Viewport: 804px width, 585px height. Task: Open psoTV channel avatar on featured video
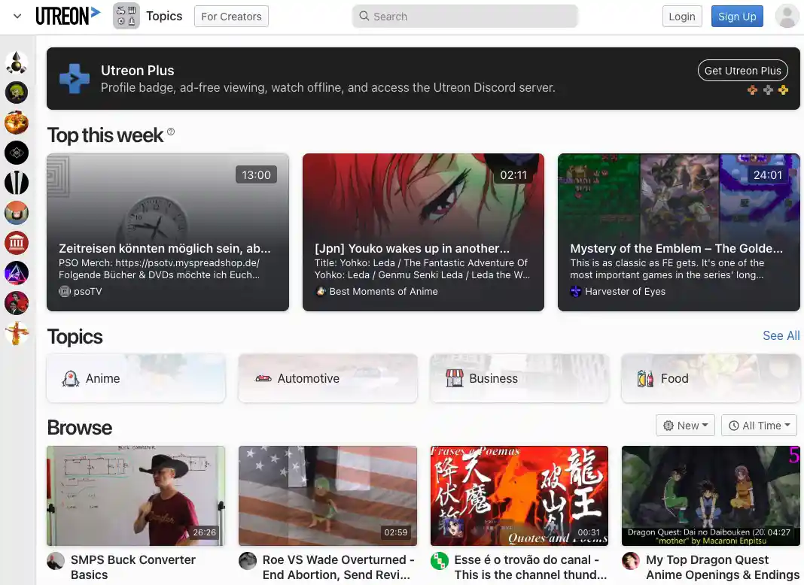[x=64, y=292]
